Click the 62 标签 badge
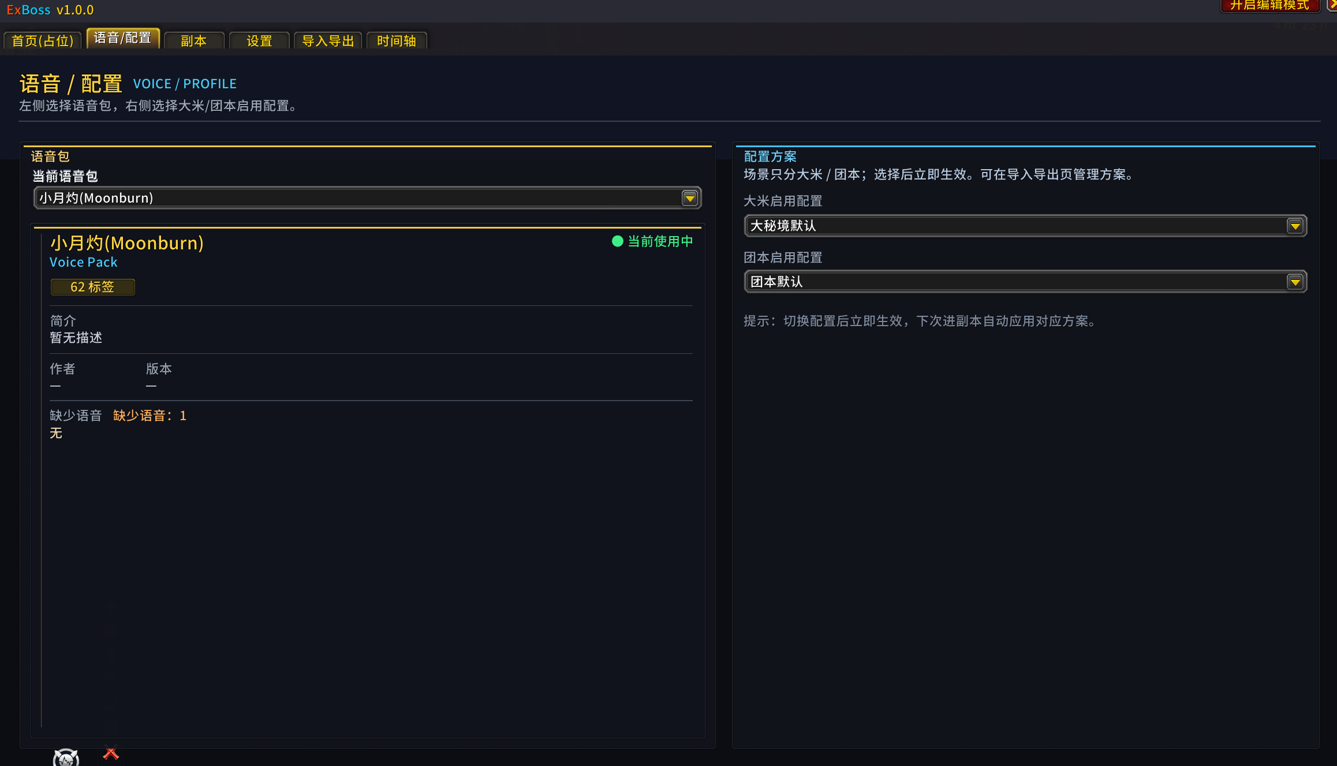 [x=92, y=287]
